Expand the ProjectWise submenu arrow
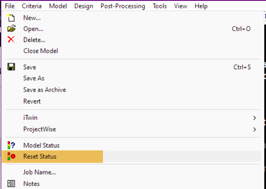Image resolution: width=266 pixels, height=189 pixels. point(254,129)
